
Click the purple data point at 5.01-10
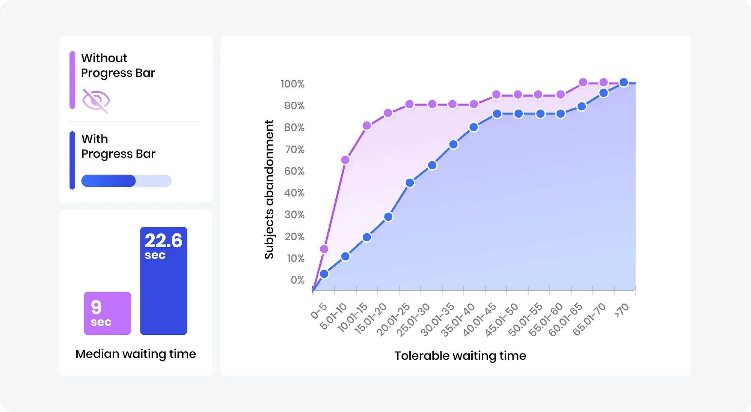(345, 160)
